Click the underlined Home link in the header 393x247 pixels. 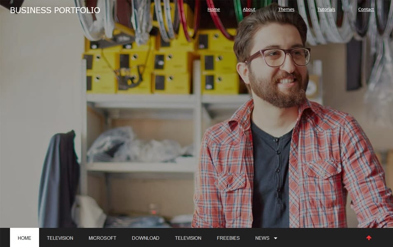[213, 9]
